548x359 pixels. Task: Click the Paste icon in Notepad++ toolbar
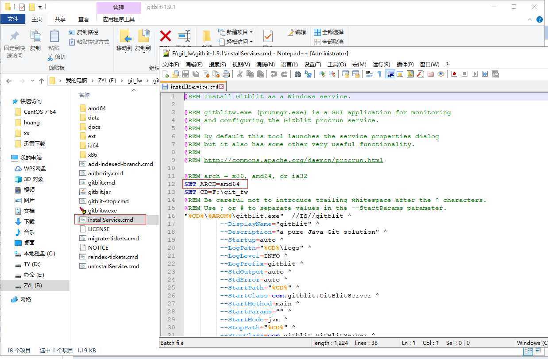(x=260, y=74)
